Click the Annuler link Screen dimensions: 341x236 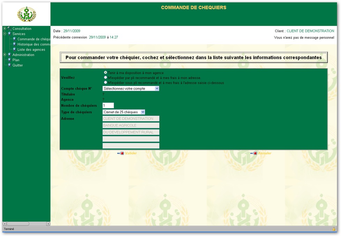[x=265, y=153]
